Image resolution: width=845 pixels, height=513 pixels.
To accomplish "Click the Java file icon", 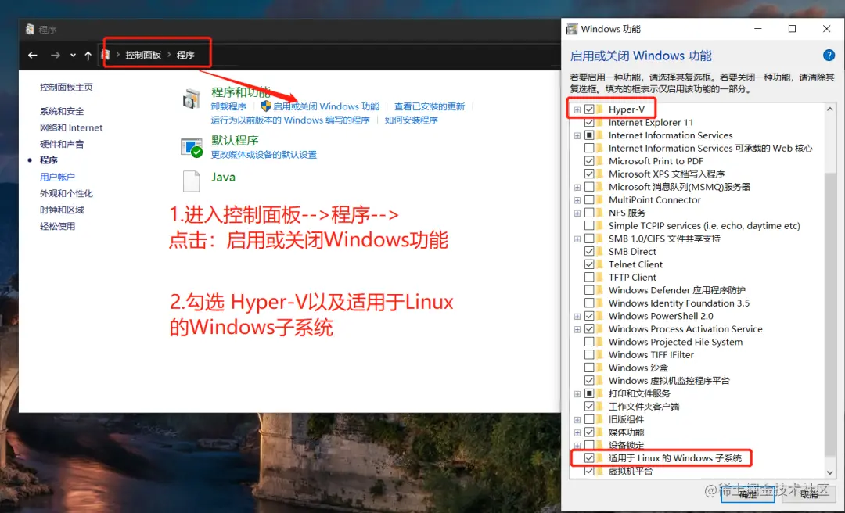I will coord(192,181).
